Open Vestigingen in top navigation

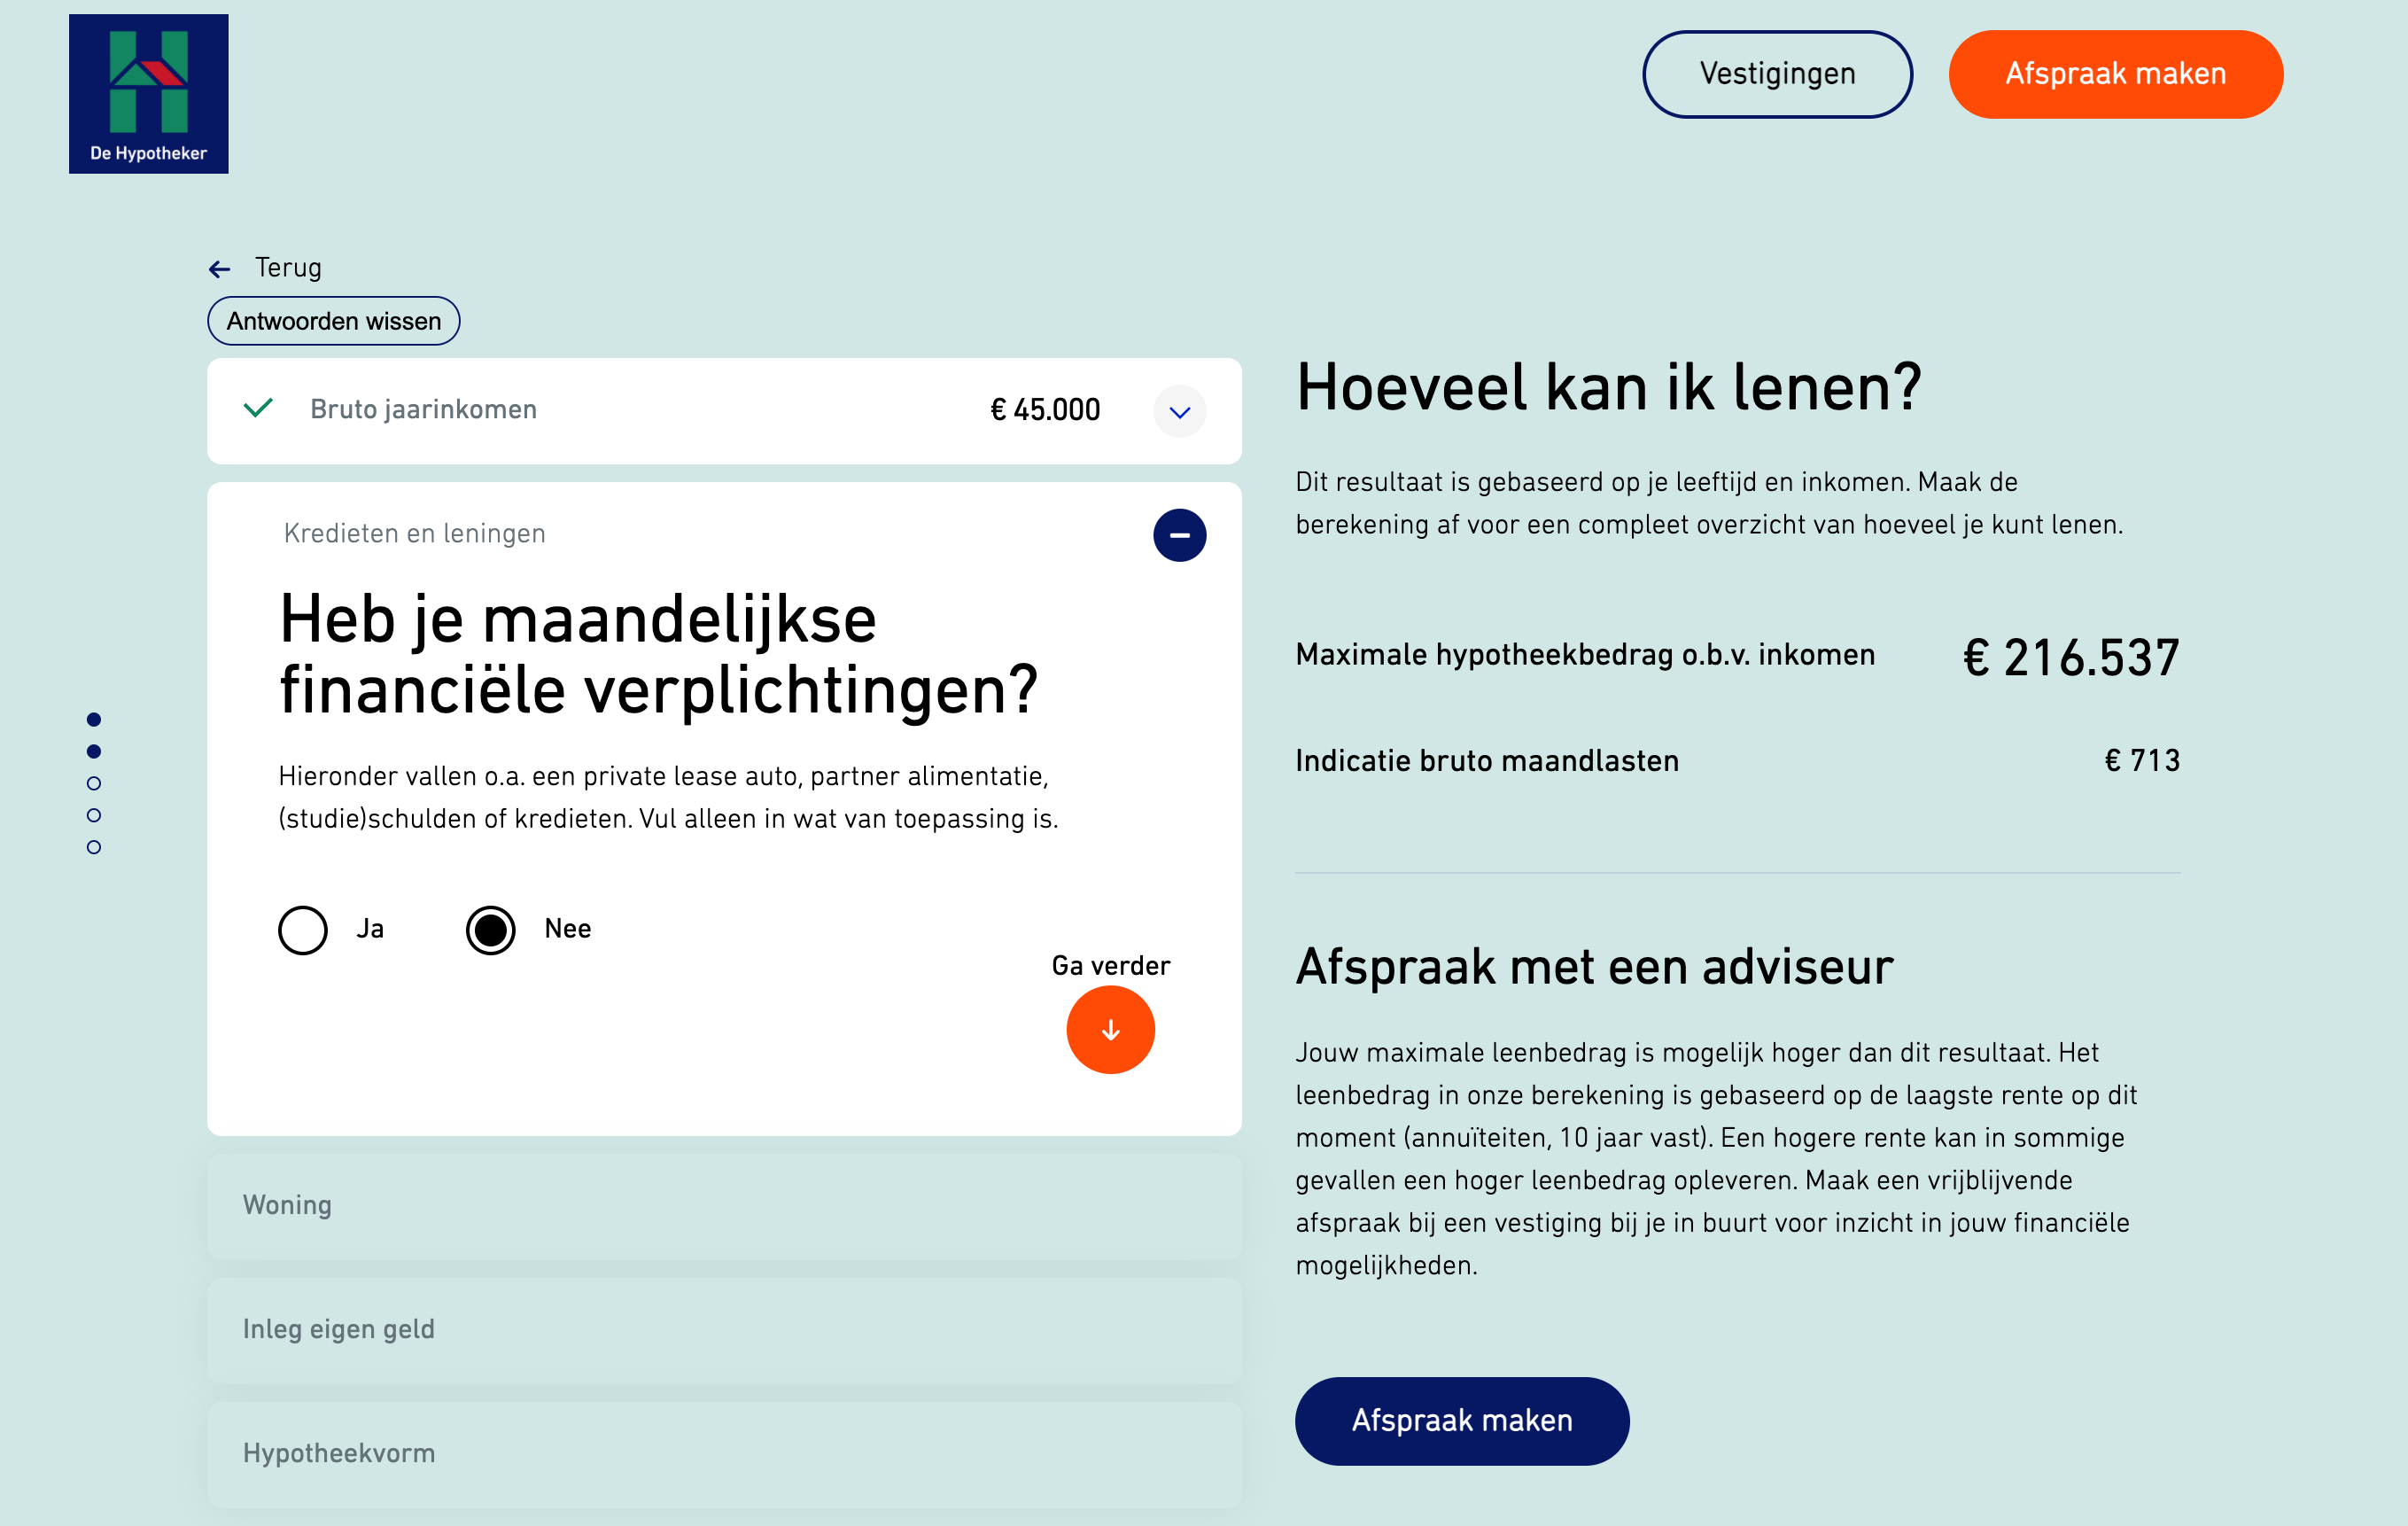[1776, 74]
